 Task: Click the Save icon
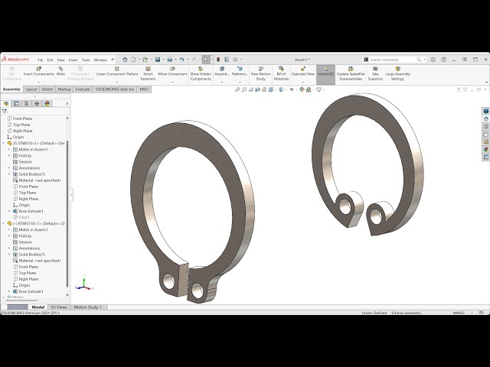coord(158,60)
